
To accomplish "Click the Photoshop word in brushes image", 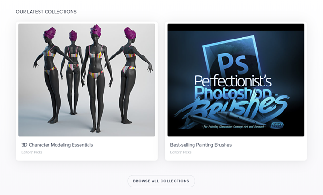I will coord(233,93).
